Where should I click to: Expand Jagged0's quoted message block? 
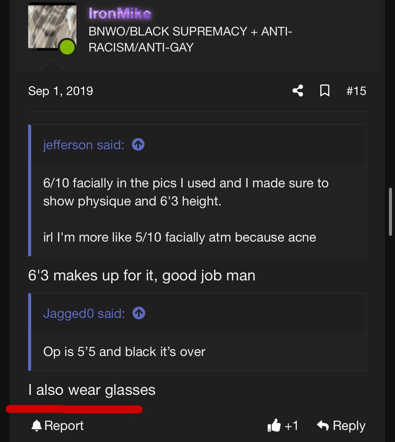[x=198, y=352]
